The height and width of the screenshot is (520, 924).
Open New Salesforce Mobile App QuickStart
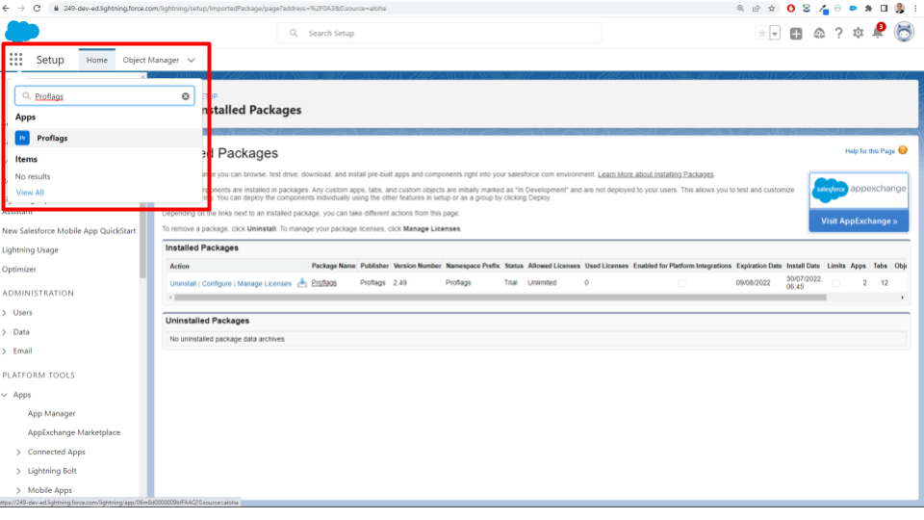tap(69, 231)
